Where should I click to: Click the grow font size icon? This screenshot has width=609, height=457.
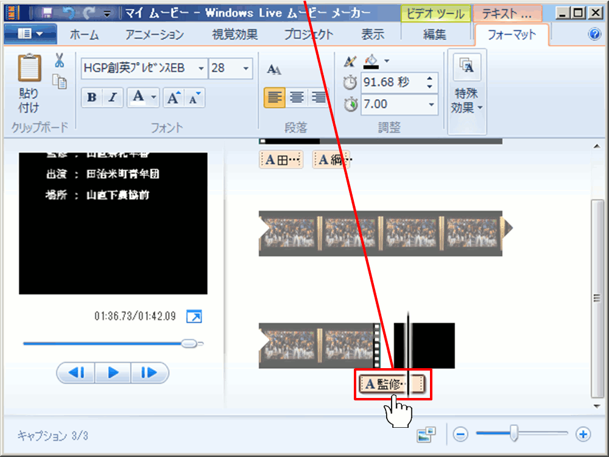coord(174,97)
